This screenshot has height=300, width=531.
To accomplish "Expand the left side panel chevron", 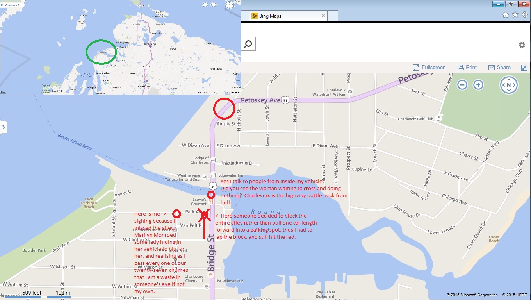I will tap(4, 127).
